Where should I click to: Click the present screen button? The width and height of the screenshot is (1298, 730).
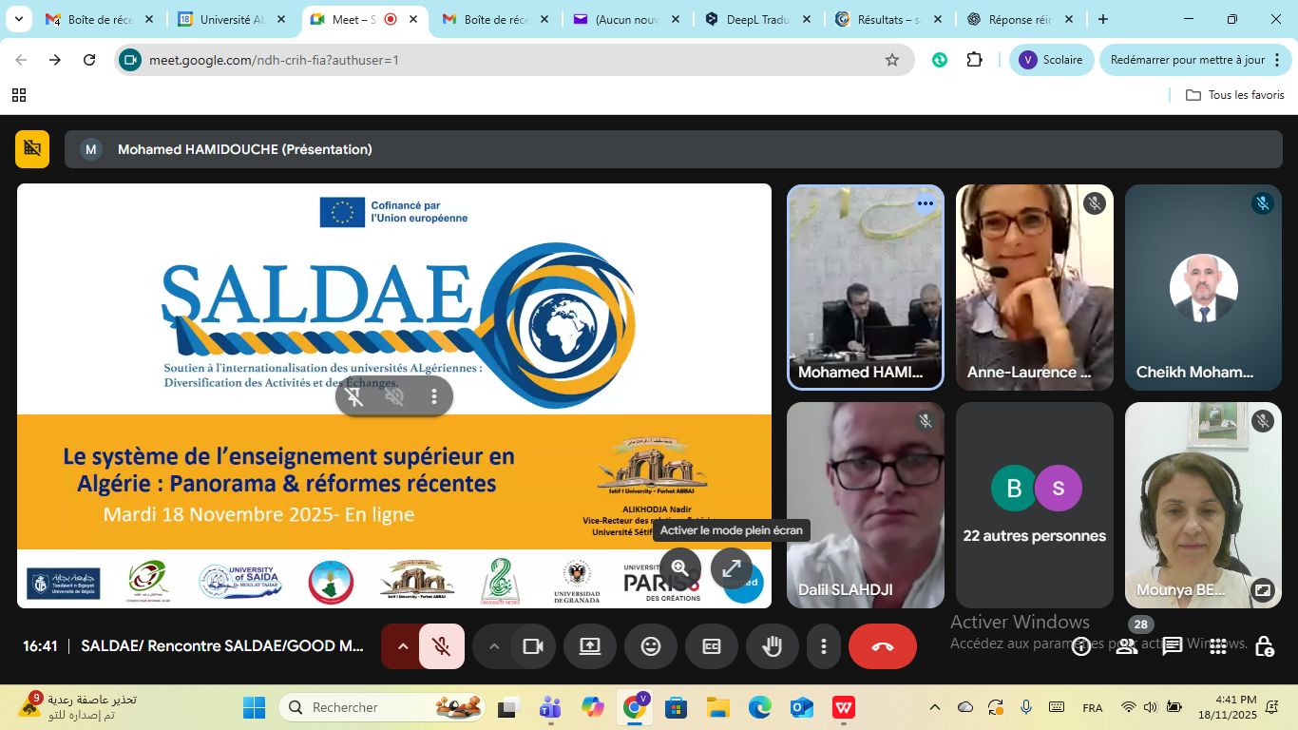tap(590, 646)
